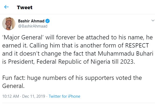Click the name Muhammadu Buhari in the tweet
This screenshot has width=155, height=105.
pyautogui.click(x=126, y=53)
